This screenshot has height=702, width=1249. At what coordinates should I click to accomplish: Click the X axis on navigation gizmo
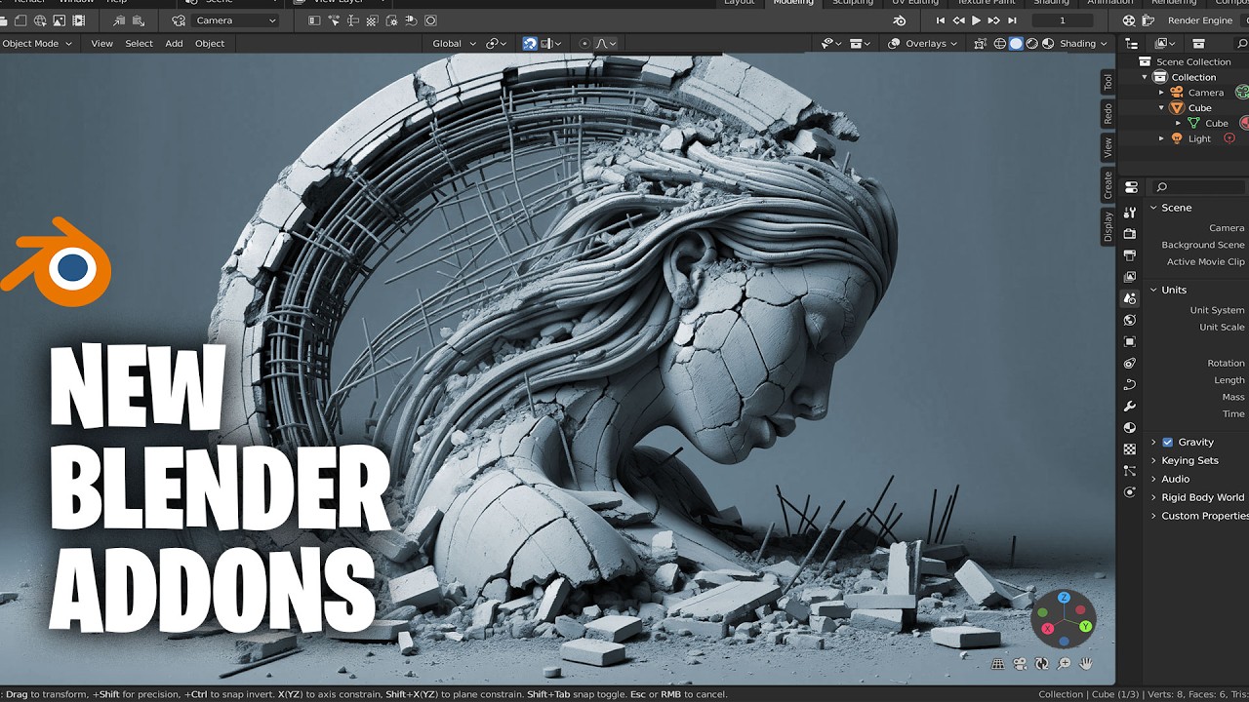(x=1048, y=629)
